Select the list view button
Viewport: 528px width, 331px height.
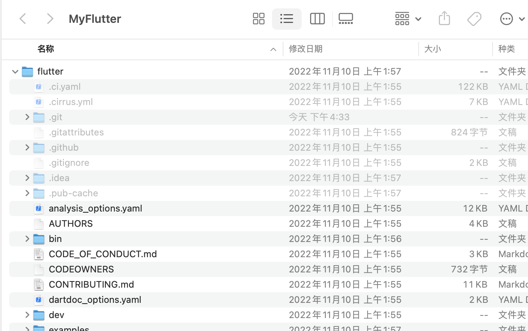pyautogui.click(x=287, y=19)
